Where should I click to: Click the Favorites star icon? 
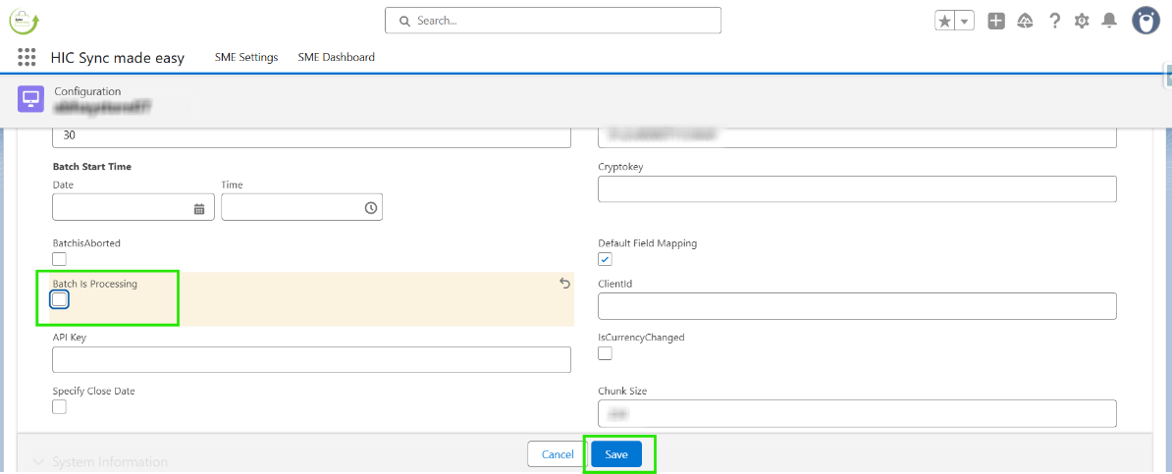(x=945, y=21)
